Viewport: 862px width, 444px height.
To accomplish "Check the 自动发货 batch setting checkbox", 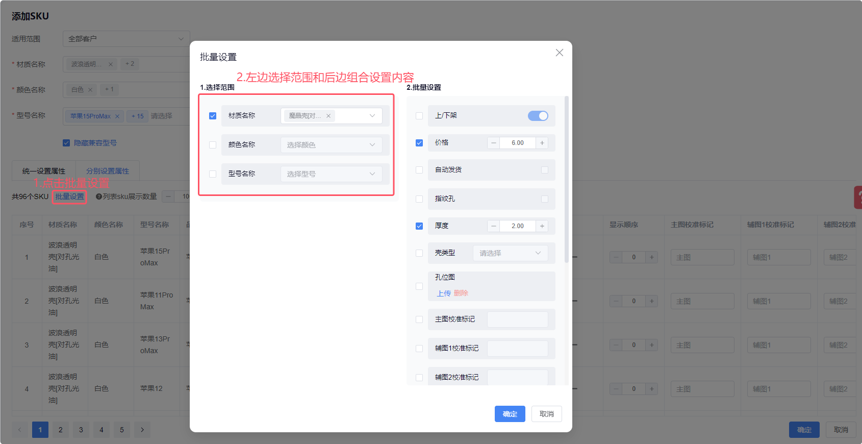I will tap(419, 170).
